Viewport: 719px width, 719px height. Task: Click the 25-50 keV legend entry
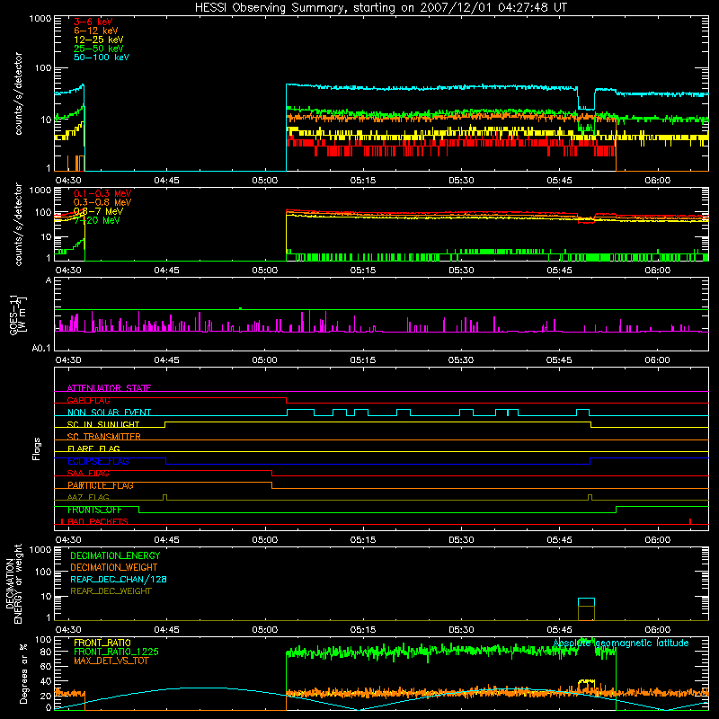99,49
